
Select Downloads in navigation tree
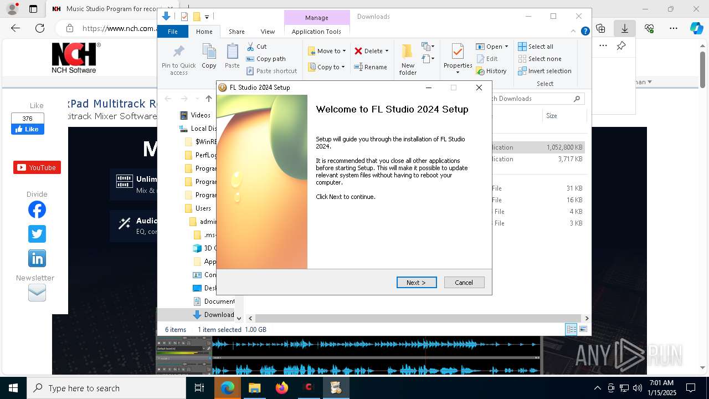tap(214, 315)
